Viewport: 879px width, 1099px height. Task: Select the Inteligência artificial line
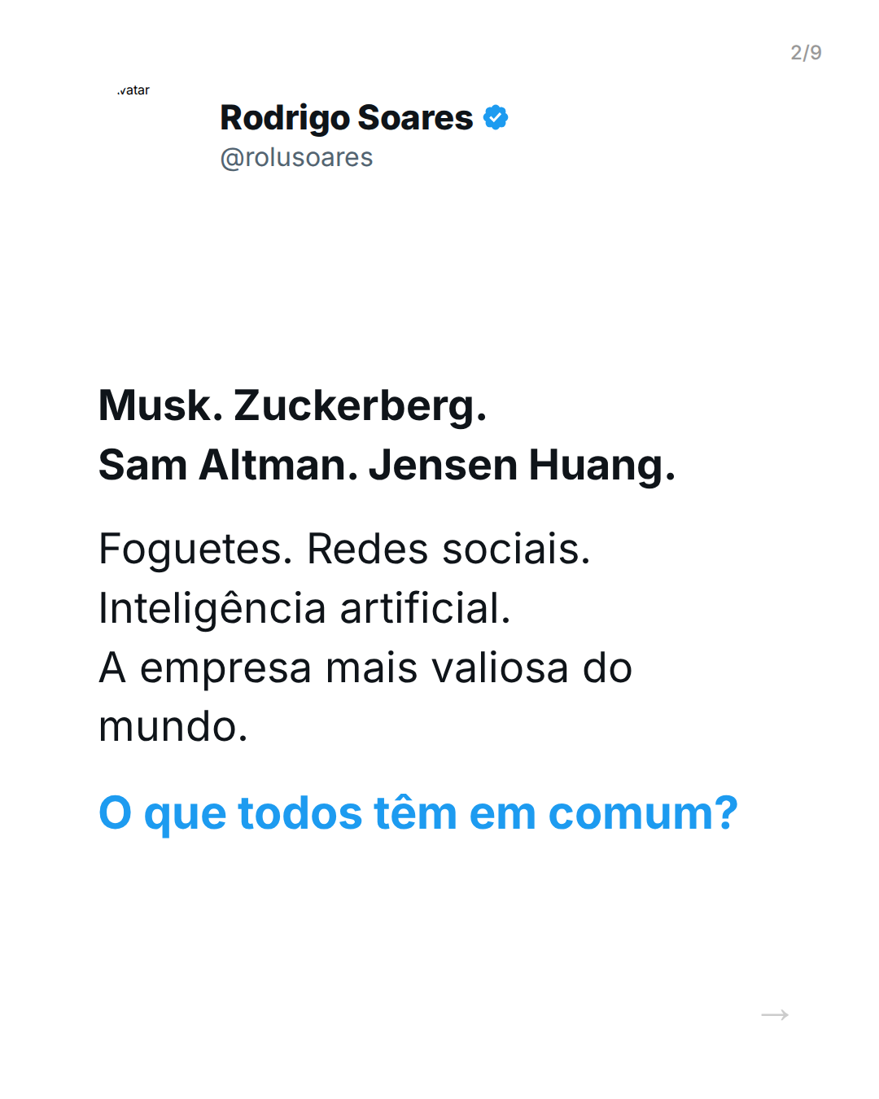(304, 608)
